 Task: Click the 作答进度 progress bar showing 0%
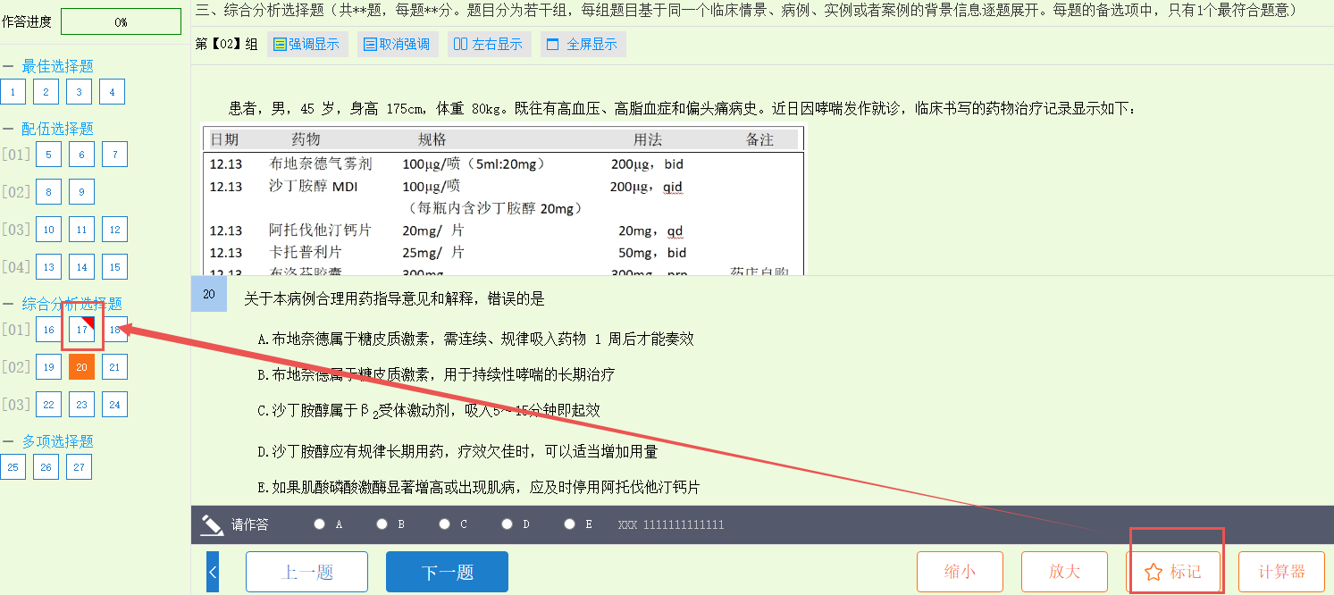121,22
